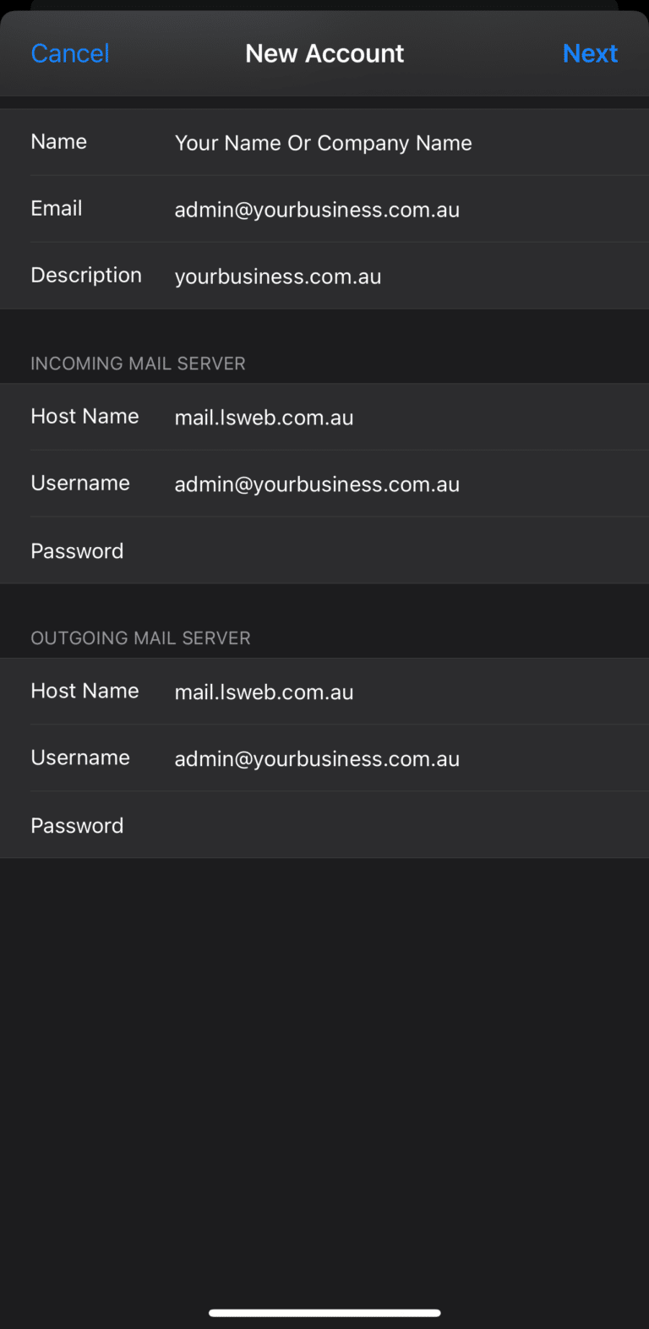Tap the 'Email' row label
The width and height of the screenshot is (649, 1329).
(57, 209)
